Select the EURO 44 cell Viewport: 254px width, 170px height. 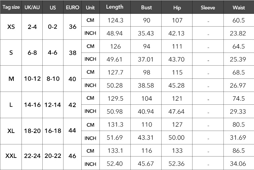pyautogui.click(x=72, y=130)
